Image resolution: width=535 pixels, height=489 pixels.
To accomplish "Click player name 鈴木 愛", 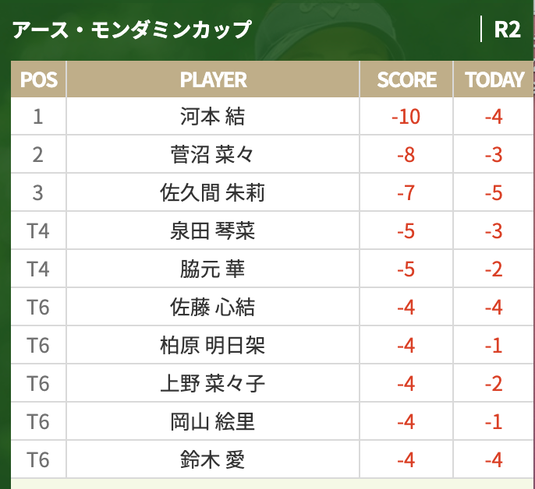I will pos(213,459).
